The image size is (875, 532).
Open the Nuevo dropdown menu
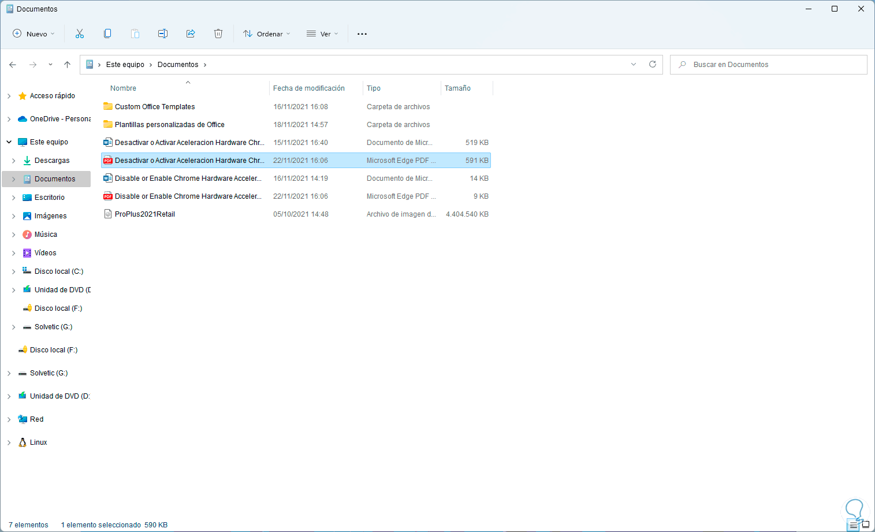[x=34, y=34]
